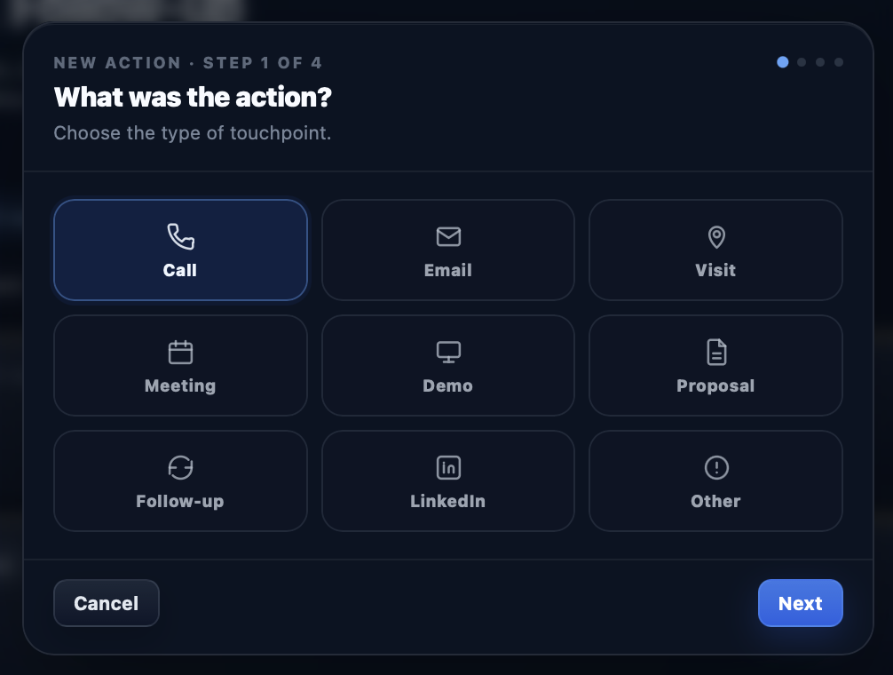Select the calendar icon for Meeting

click(180, 352)
